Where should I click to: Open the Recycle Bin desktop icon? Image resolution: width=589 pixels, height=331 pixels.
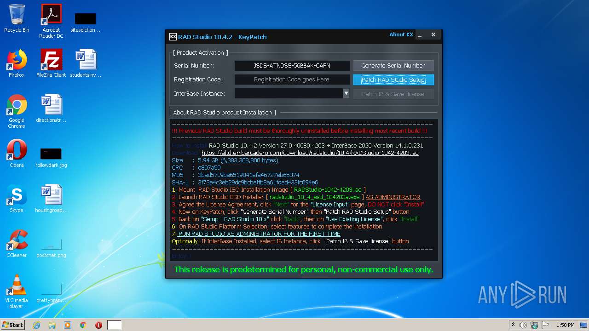click(x=17, y=18)
